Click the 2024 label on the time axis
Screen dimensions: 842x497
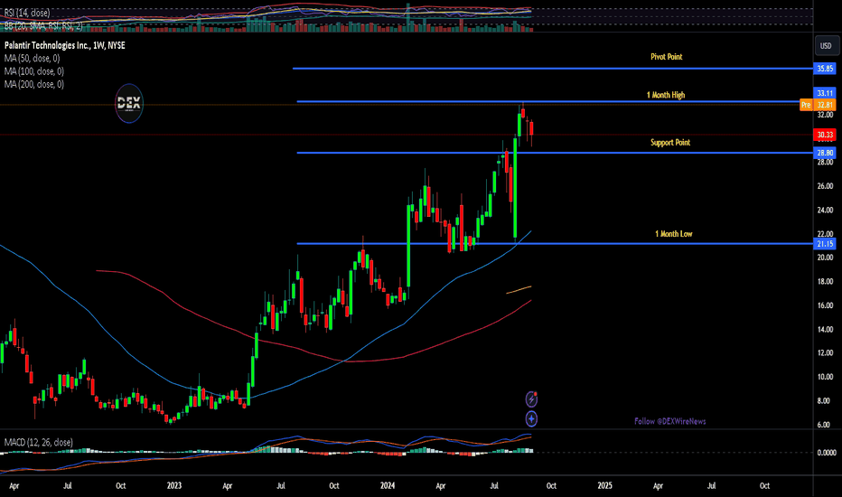point(388,486)
